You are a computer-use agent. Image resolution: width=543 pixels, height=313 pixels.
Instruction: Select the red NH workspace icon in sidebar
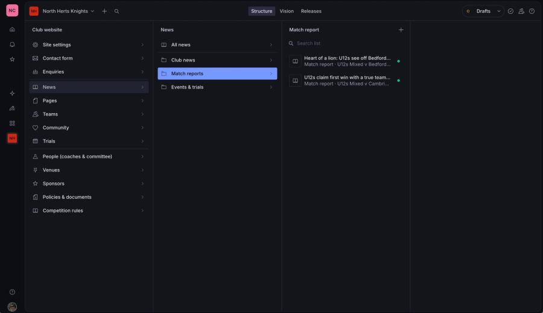pos(12,138)
